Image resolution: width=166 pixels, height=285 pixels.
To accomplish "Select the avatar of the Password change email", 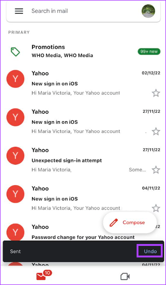I will [x=15, y=232].
